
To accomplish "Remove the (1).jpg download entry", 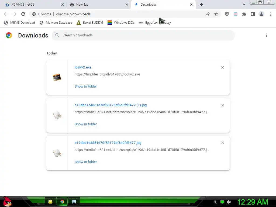I will tap(223, 105).
